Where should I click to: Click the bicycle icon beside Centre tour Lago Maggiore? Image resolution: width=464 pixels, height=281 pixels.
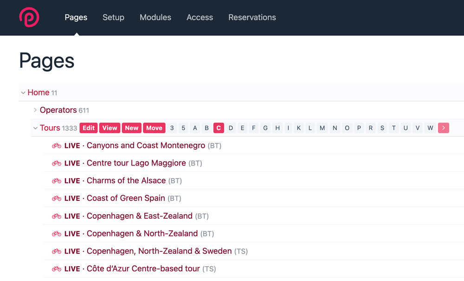pyautogui.click(x=57, y=163)
